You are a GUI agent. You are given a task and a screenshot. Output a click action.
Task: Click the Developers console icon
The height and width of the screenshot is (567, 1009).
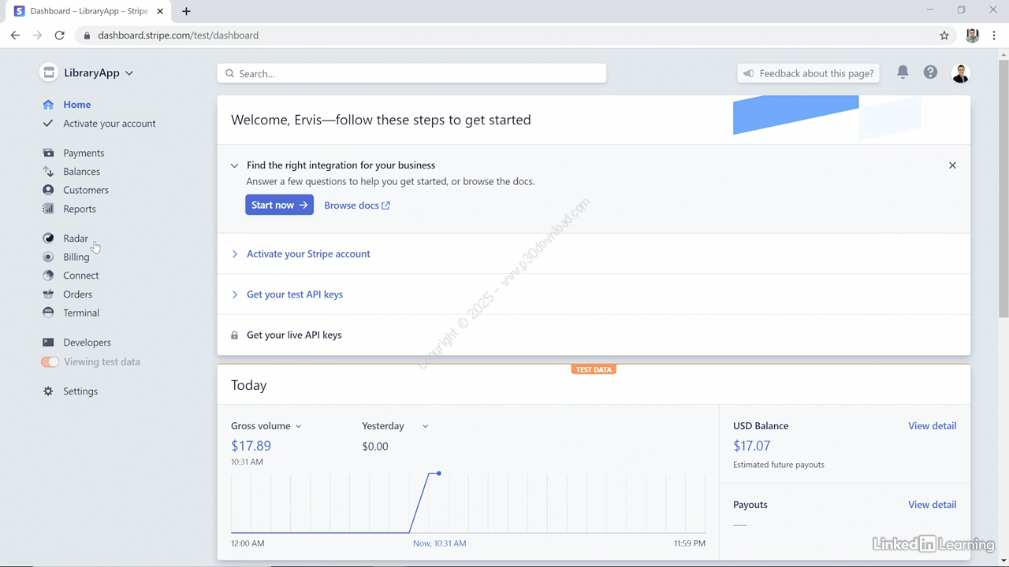(x=48, y=342)
